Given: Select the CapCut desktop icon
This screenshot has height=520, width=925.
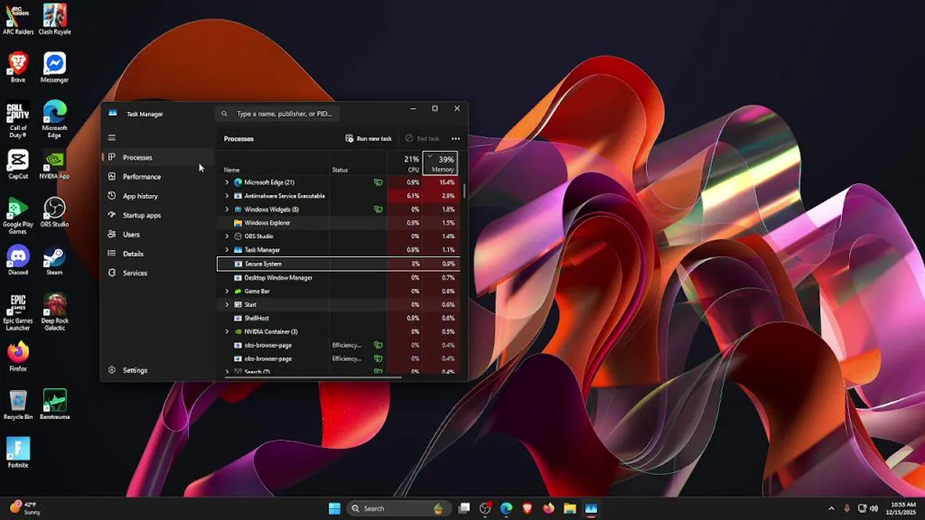Looking at the screenshot, I should (18, 164).
